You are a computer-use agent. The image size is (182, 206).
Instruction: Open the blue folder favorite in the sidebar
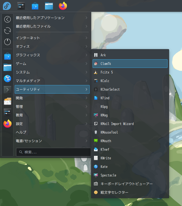coord(7,67)
